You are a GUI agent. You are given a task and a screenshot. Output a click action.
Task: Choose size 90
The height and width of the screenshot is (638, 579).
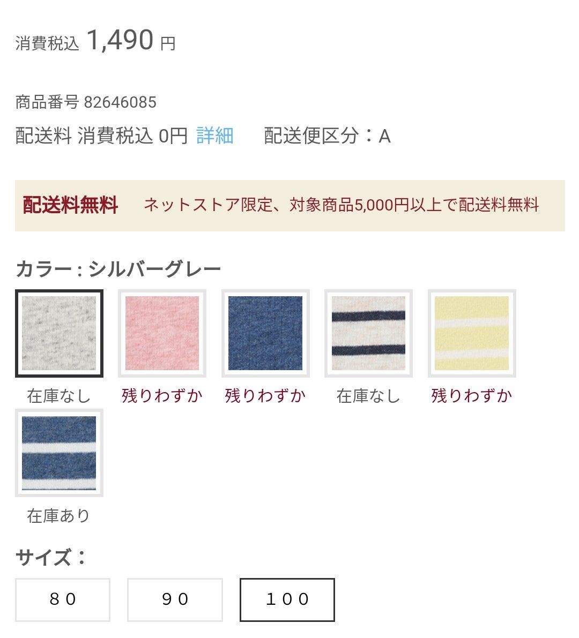pyautogui.click(x=175, y=599)
